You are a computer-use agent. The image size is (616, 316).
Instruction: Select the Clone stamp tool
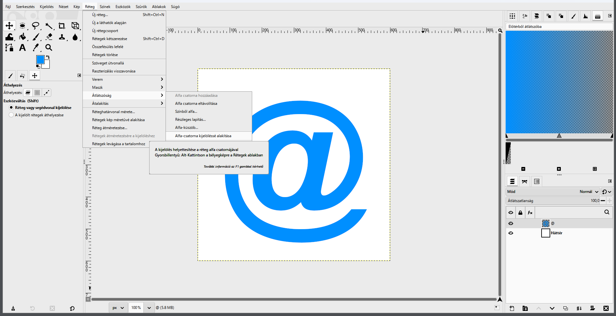pyautogui.click(x=62, y=37)
